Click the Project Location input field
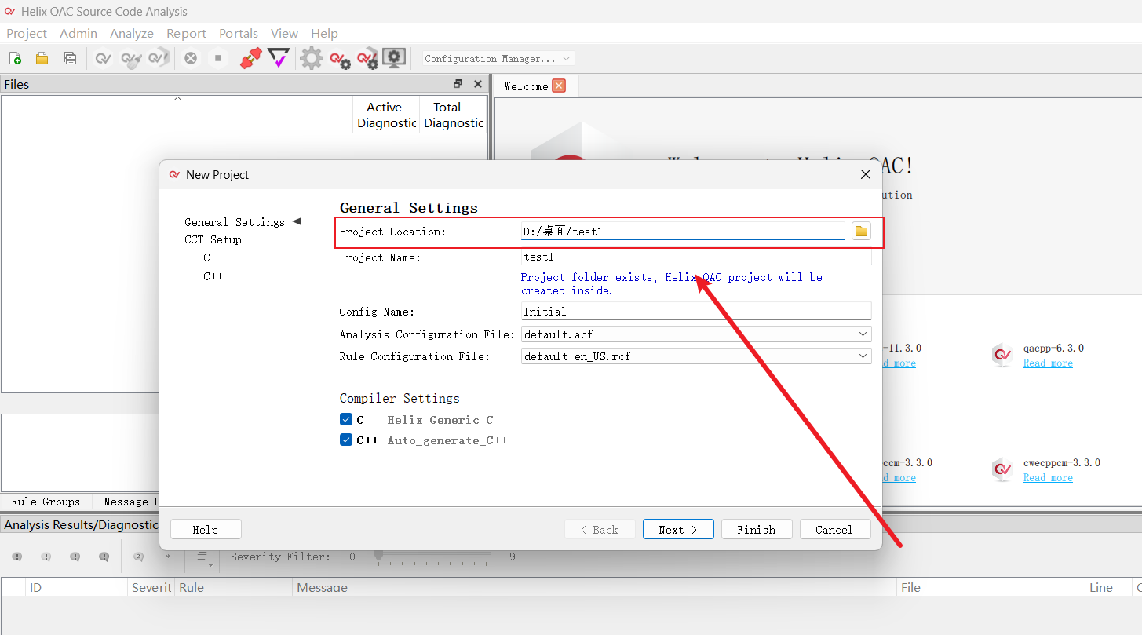Image resolution: width=1142 pixels, height=635 pixels. [x=683, y=232]
